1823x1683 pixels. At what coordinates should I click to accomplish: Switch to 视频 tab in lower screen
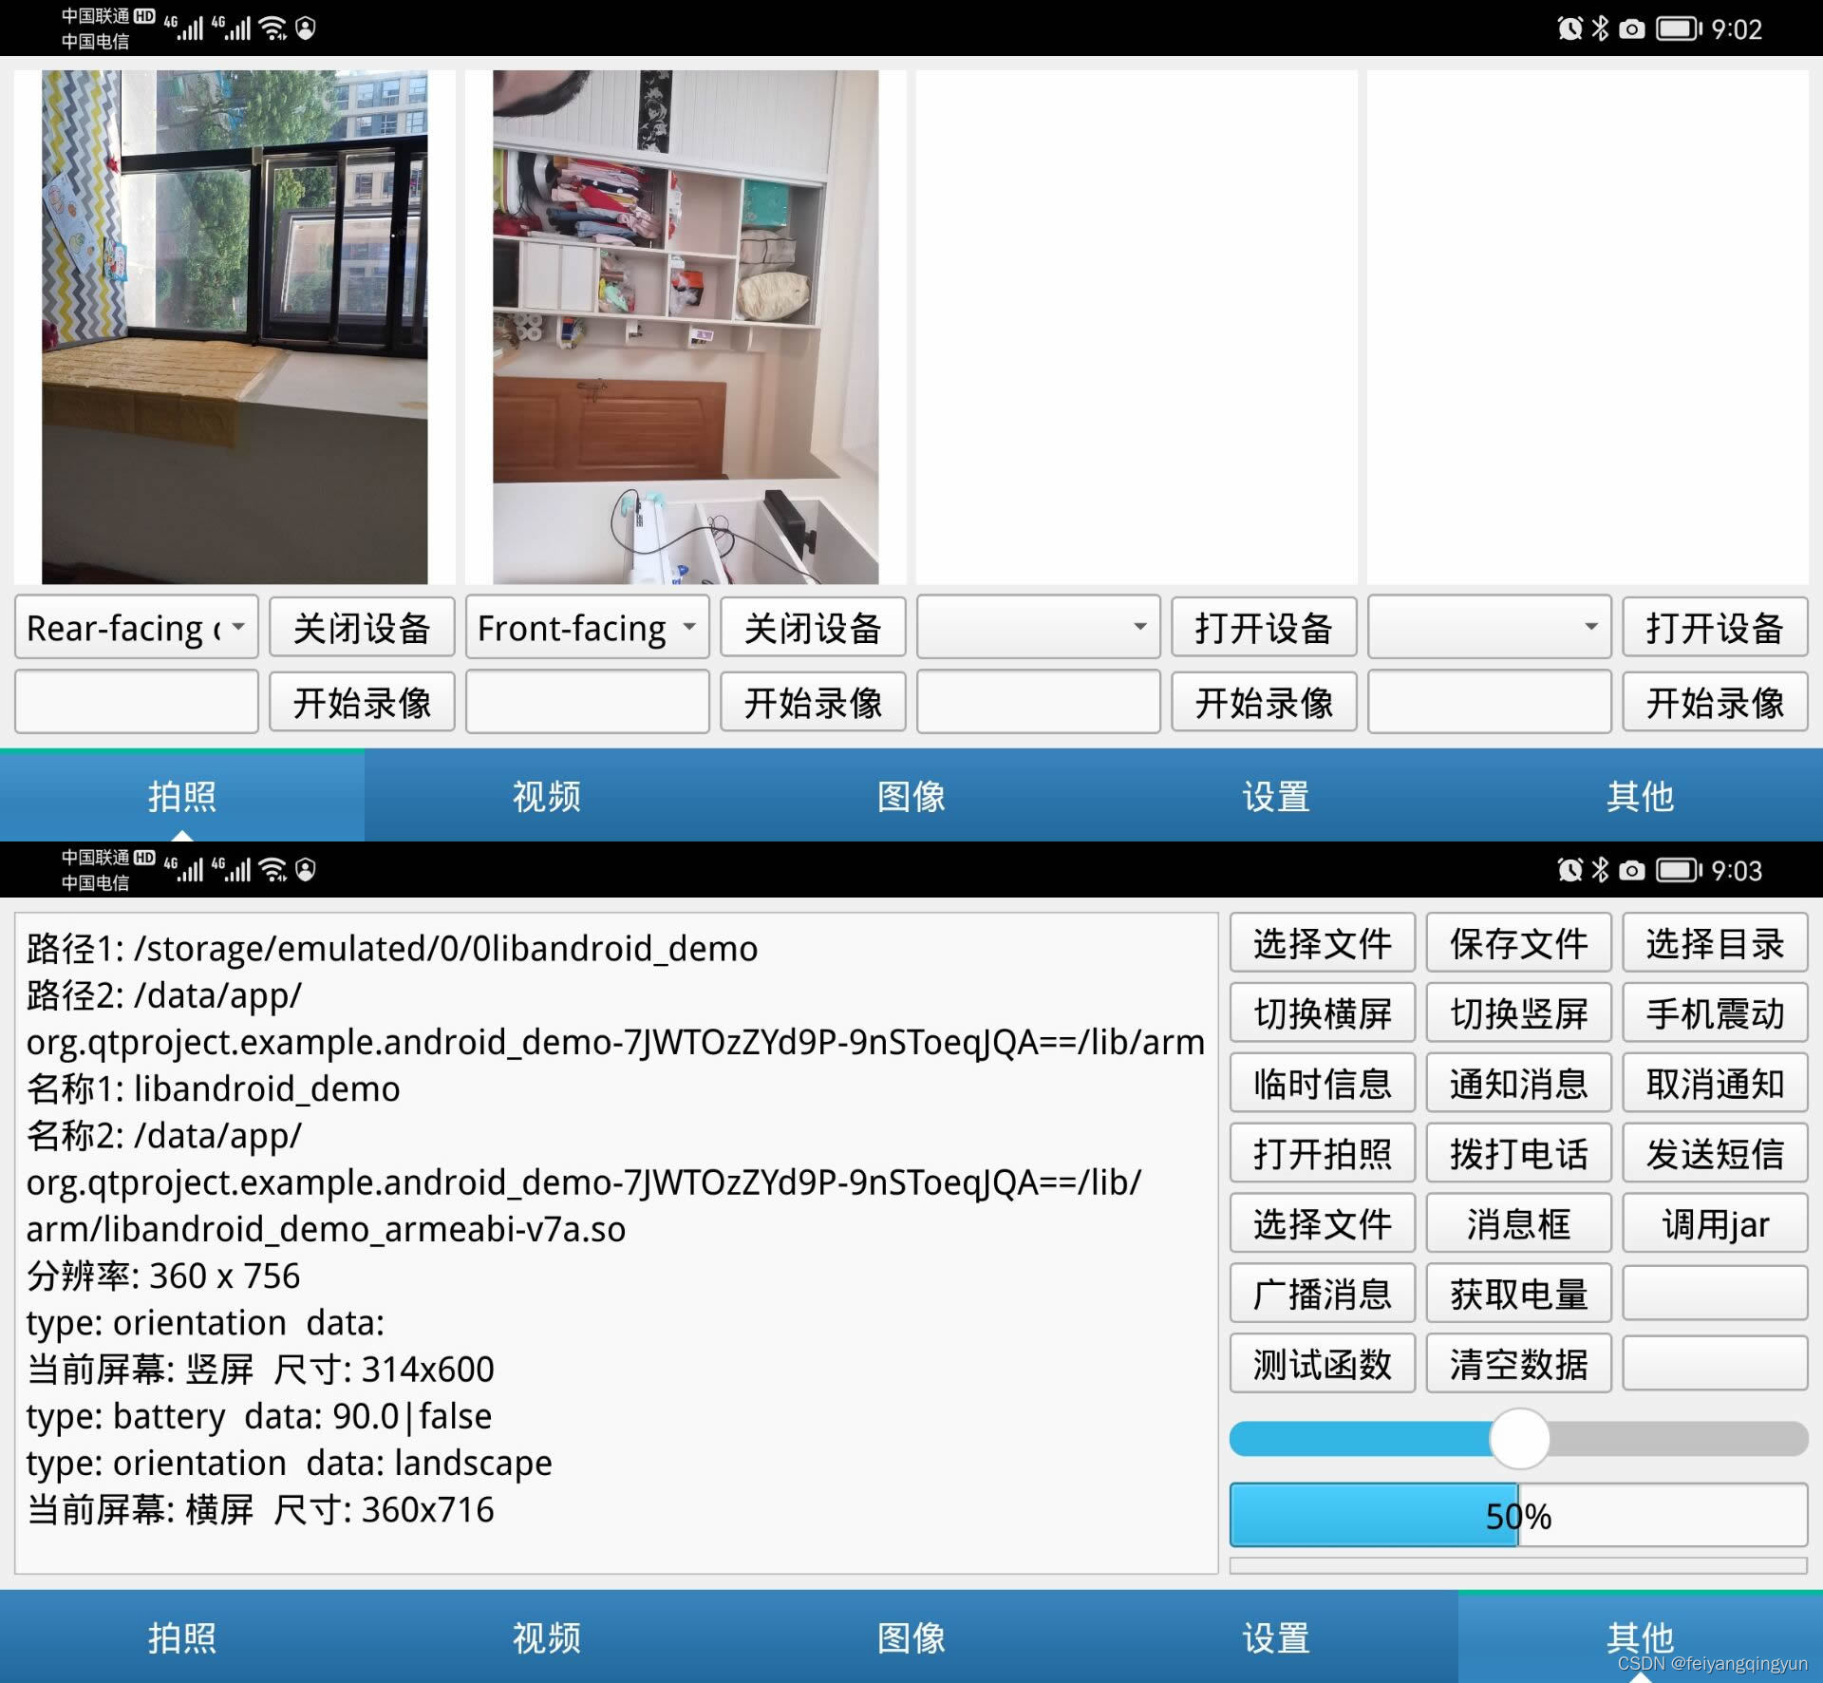pyautogui.click(x=547, y=1637)
